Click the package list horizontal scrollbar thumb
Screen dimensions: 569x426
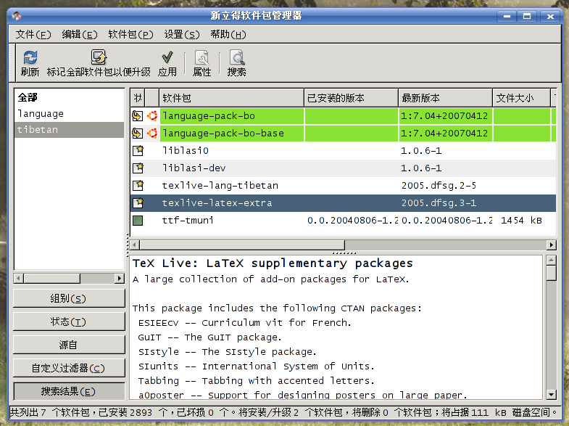[242, 245]
